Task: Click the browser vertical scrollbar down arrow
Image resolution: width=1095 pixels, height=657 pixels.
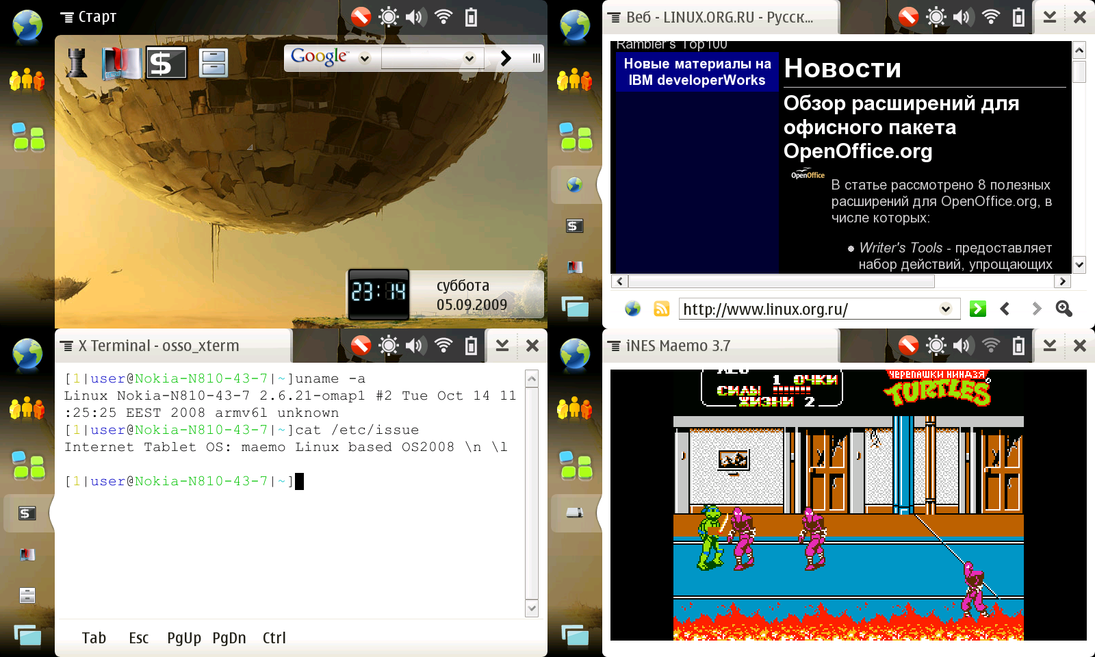Action: [1079, 264]
